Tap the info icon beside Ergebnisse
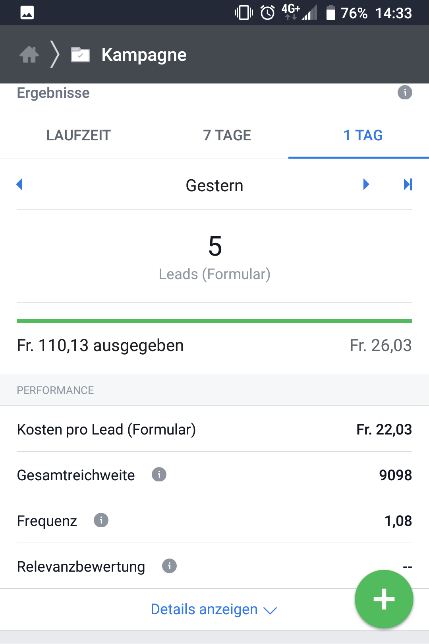Image resolution: width=429 pixels, height=644 pixels. coord(405,93)
